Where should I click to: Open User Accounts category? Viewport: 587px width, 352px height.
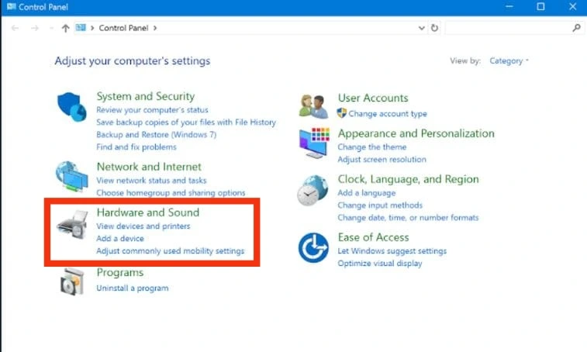coord(373,98)
